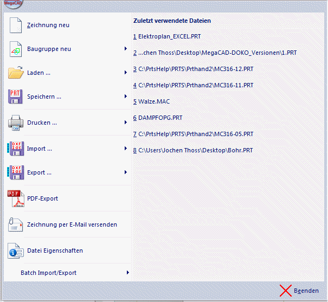
Task: Click the printer icon for Drucken
Action: tap(15, 123)
